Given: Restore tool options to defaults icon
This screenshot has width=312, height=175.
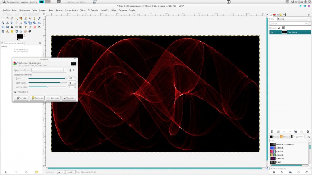Looking at the screenshot, I should point(36,172).
